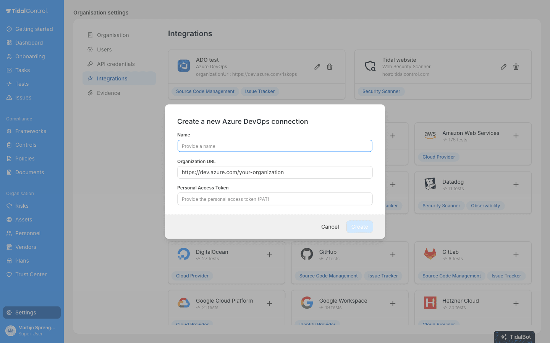
Task: Click Security Scanner tag on Tidal website
Action: (381, 91)
